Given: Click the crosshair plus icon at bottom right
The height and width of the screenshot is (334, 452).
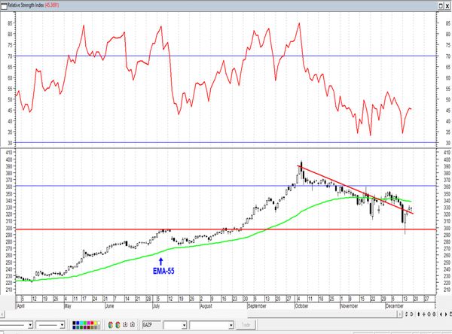Looking at the screenshot, I should click(423, 314).
